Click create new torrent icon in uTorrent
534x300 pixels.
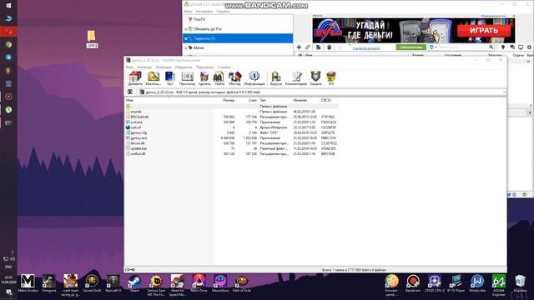318,47
